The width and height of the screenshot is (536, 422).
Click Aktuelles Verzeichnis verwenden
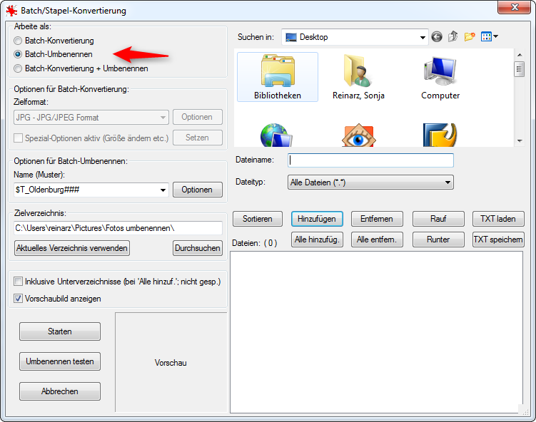pos(72,248)
